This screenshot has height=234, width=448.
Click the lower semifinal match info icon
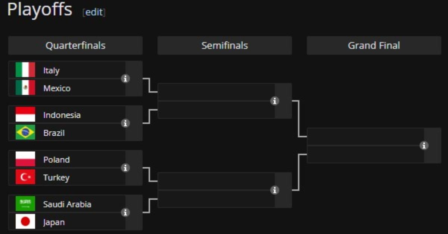pos(275,190)
